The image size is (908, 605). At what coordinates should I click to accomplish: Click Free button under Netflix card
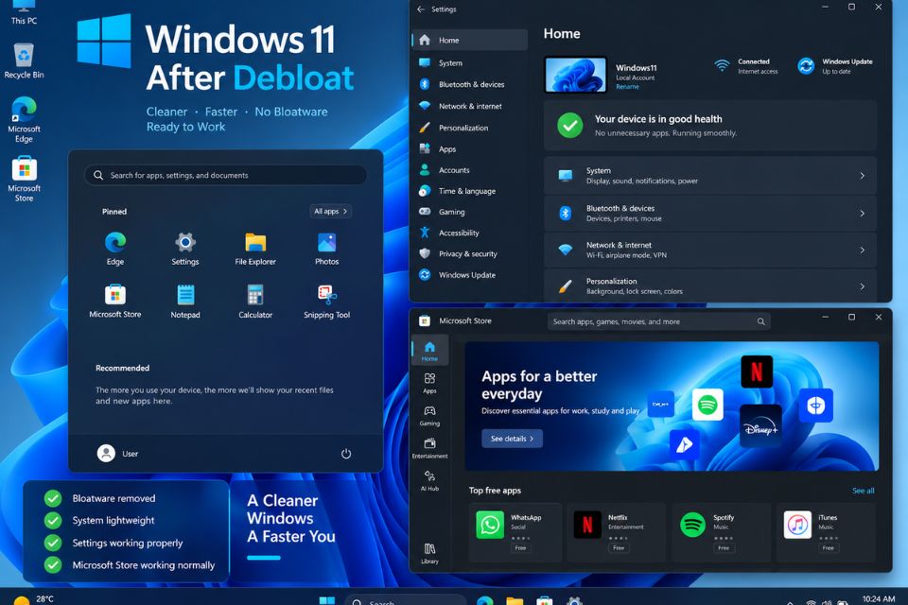[x=619, y=547]
